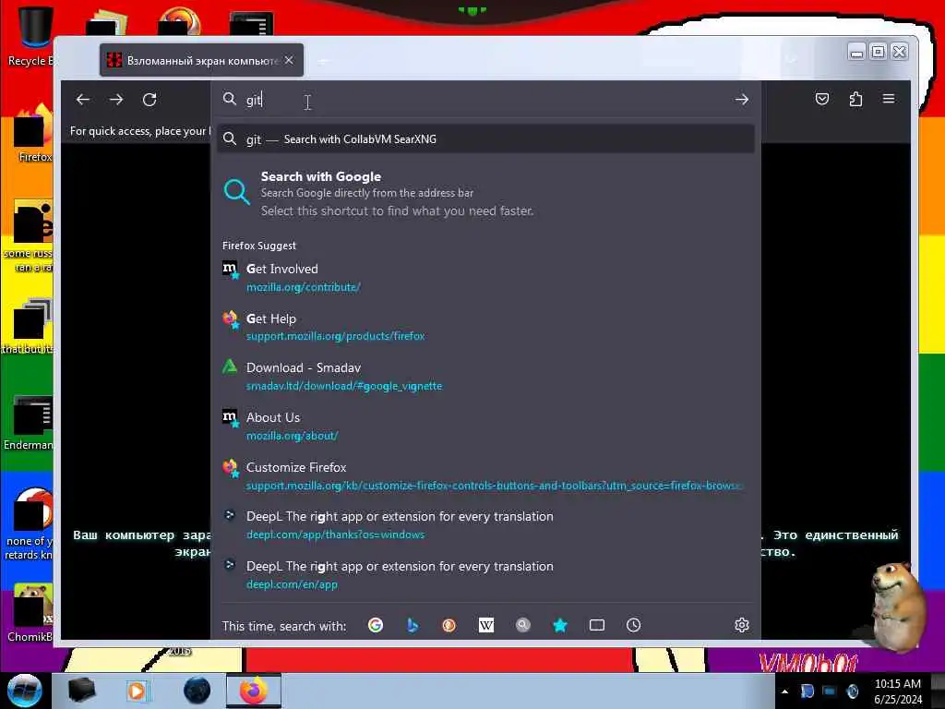Click the dark globe taskbar icon

tap(197, 691)
